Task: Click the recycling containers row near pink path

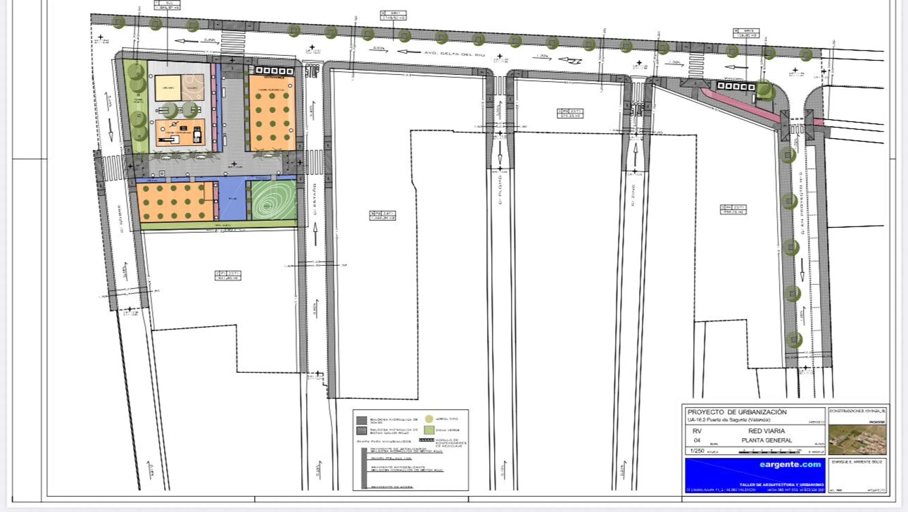Action: pos(736,86)
